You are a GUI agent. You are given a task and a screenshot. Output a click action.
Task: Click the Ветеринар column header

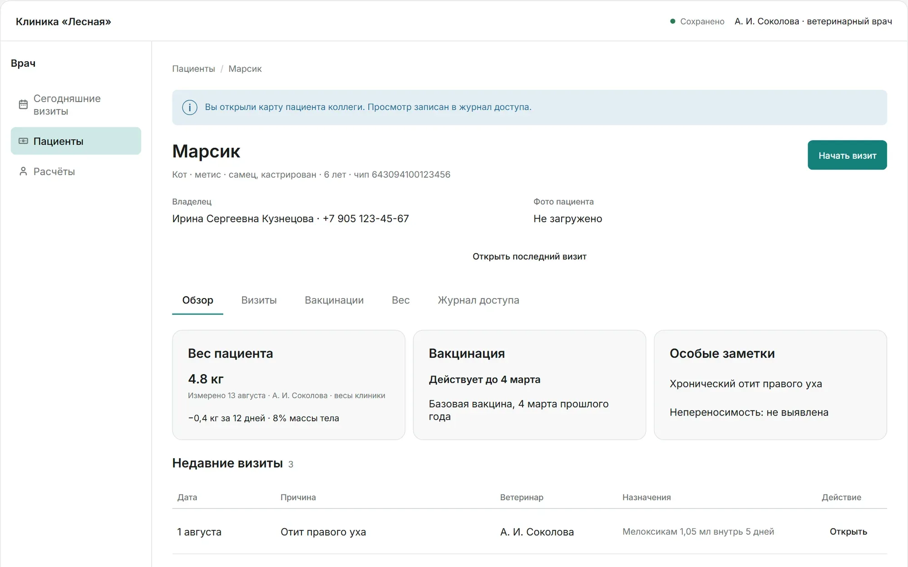[x=522, y=497]
